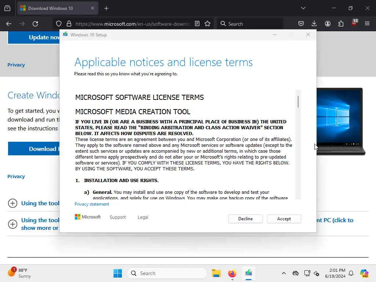This screenshot has width=376, height=282.
Task: Go back in Firefox browser
Action: pos(9,24)
